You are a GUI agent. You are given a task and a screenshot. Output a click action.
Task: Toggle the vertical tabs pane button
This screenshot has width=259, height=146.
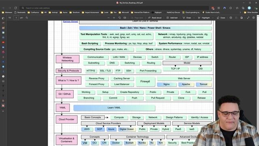tap(3, 18)
